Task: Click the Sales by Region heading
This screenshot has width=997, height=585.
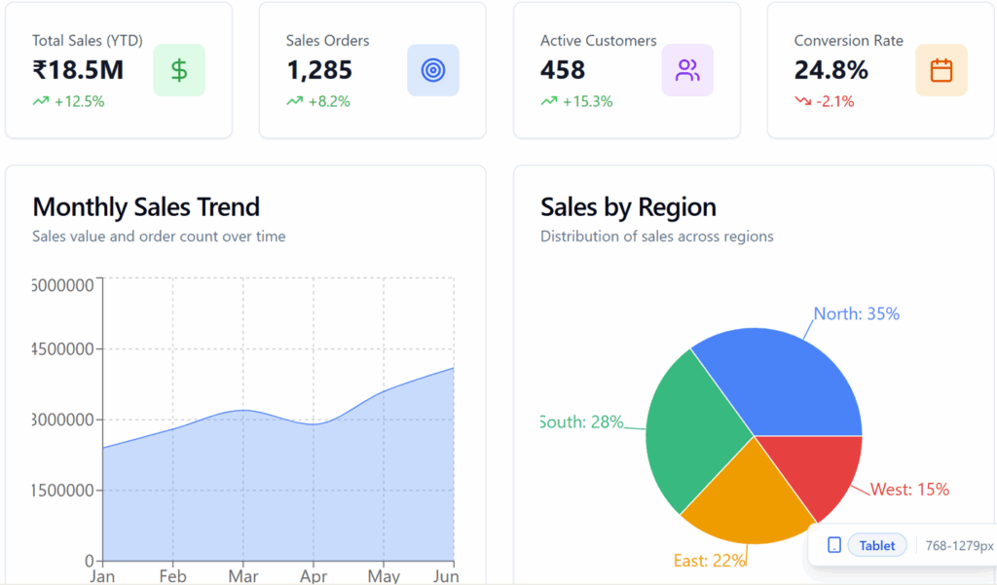Action: [x=628, y=206]
